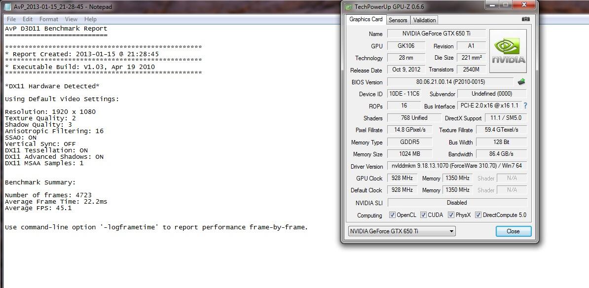Close the GPU-Z window with title X

pos(525,5)
